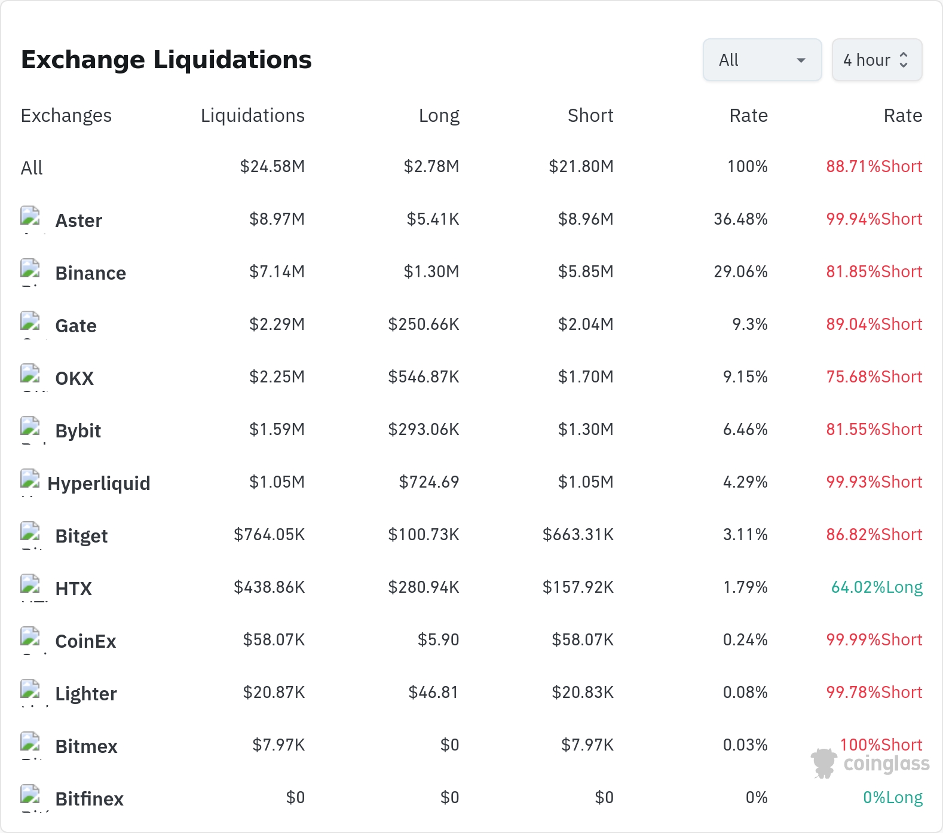Sort by Liquidations column header
Viewport: 943px width, 833px height.
253,115
